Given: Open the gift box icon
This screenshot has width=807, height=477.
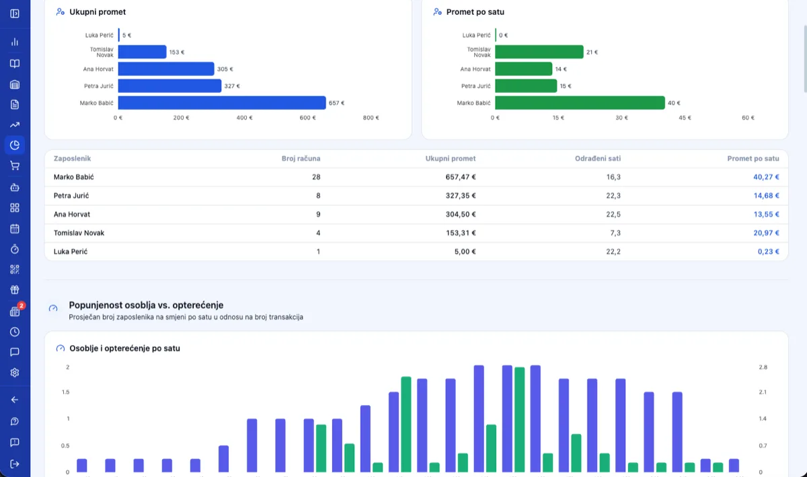Looking at the screenshot, I should [x=15, y=290].
